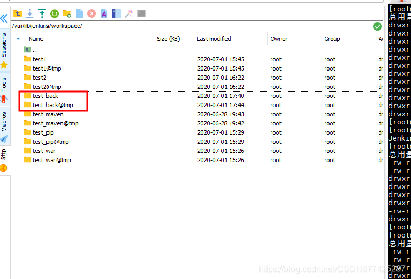
Task: Click the Download selected files icon
Action: tap(30, 13)
